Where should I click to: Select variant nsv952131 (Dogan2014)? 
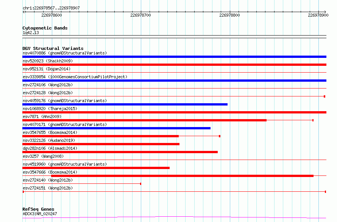pos(47,69)
